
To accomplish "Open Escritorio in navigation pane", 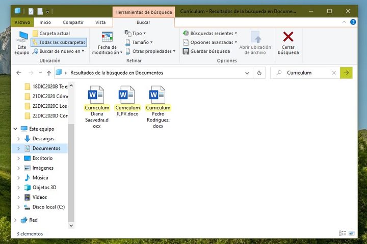I will 39,158.
